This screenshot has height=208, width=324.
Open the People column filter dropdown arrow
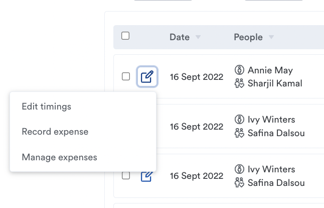tap(271, 37)
